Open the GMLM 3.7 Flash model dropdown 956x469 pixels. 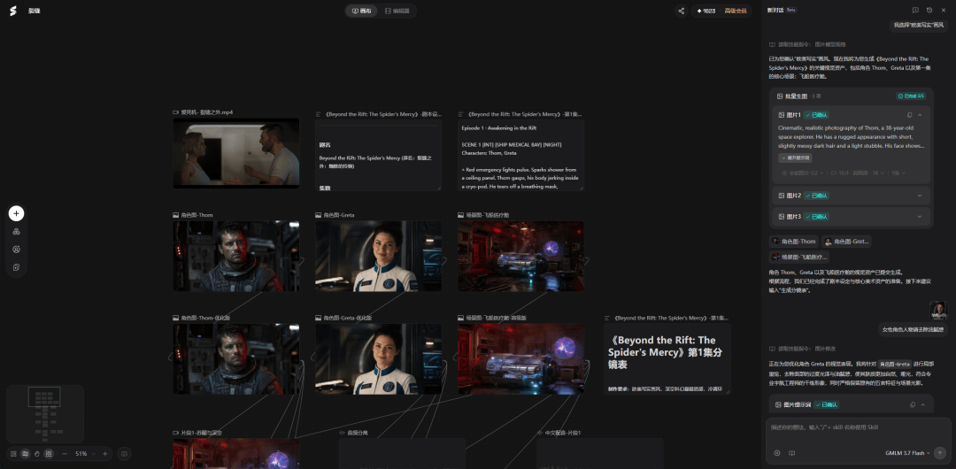[907, 453]
